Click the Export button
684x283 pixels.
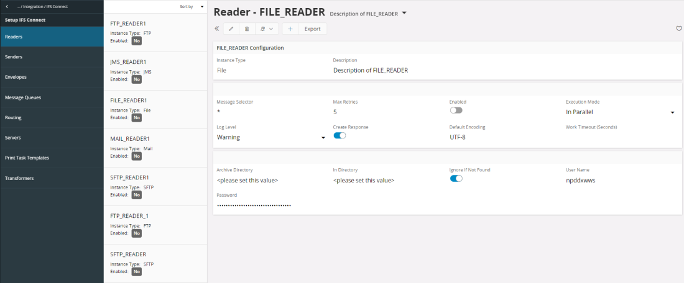(312, 29)
